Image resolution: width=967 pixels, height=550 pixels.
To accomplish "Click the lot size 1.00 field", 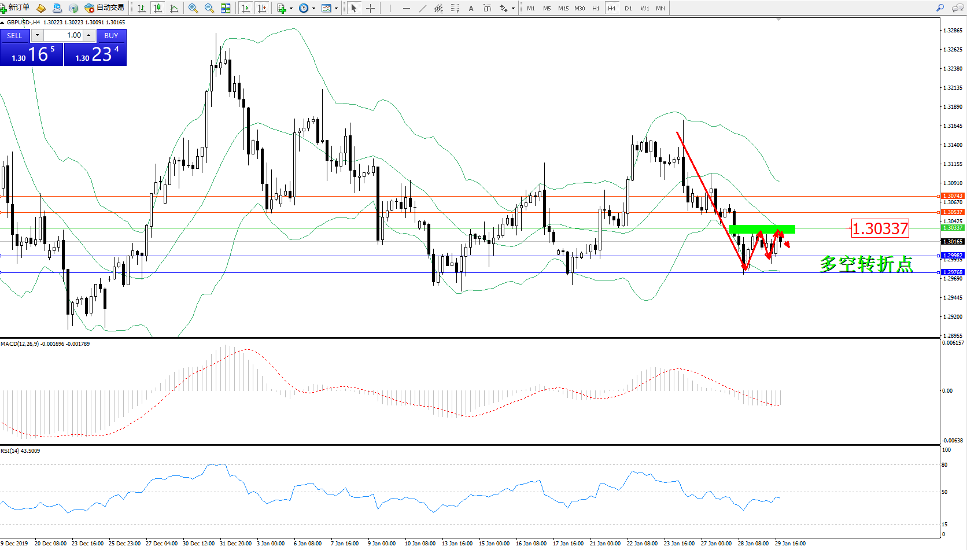I will click(x=64, y=35).
